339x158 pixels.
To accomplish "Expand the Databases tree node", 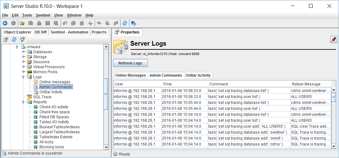I will click(x=23, y=52).
